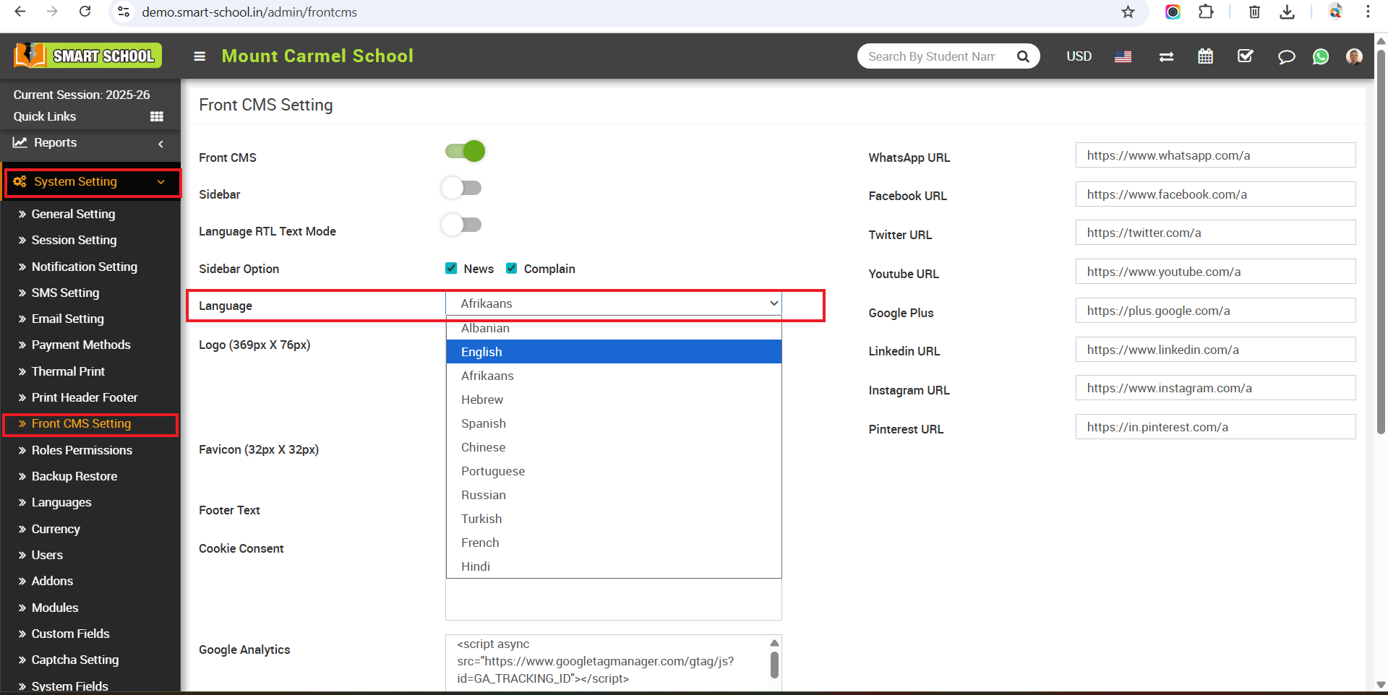This screenshot has height=695, width=1388.
Task: Turn off the Front CMS switch
Action: (x=465, y=151)
